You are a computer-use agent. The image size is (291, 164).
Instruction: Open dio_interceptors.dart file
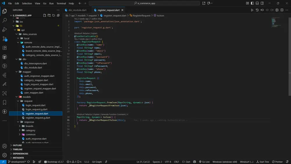click(x=36, y=63)
